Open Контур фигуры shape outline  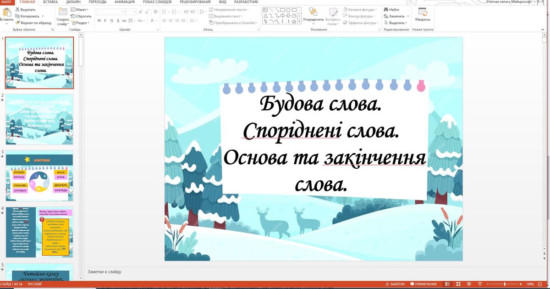(359, 16)
